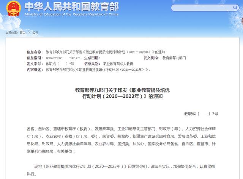Viewport: 243px width, 179px height.
Task: Click the final line 执行。
Action: [x=32, y=174]
